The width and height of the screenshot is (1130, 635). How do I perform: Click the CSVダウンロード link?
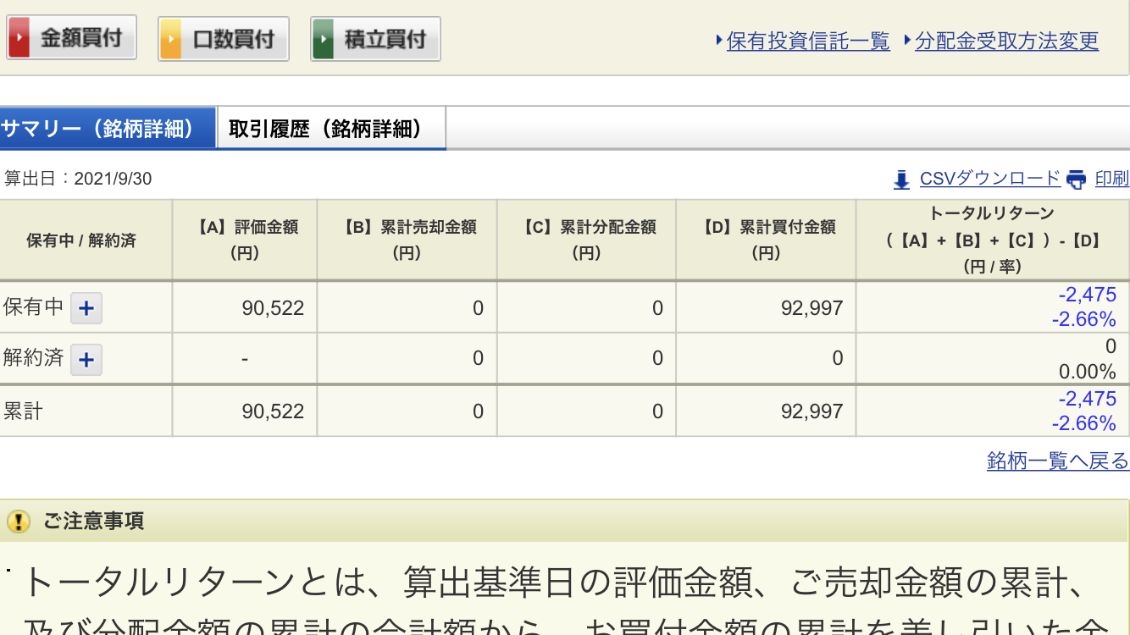[989, 179]
